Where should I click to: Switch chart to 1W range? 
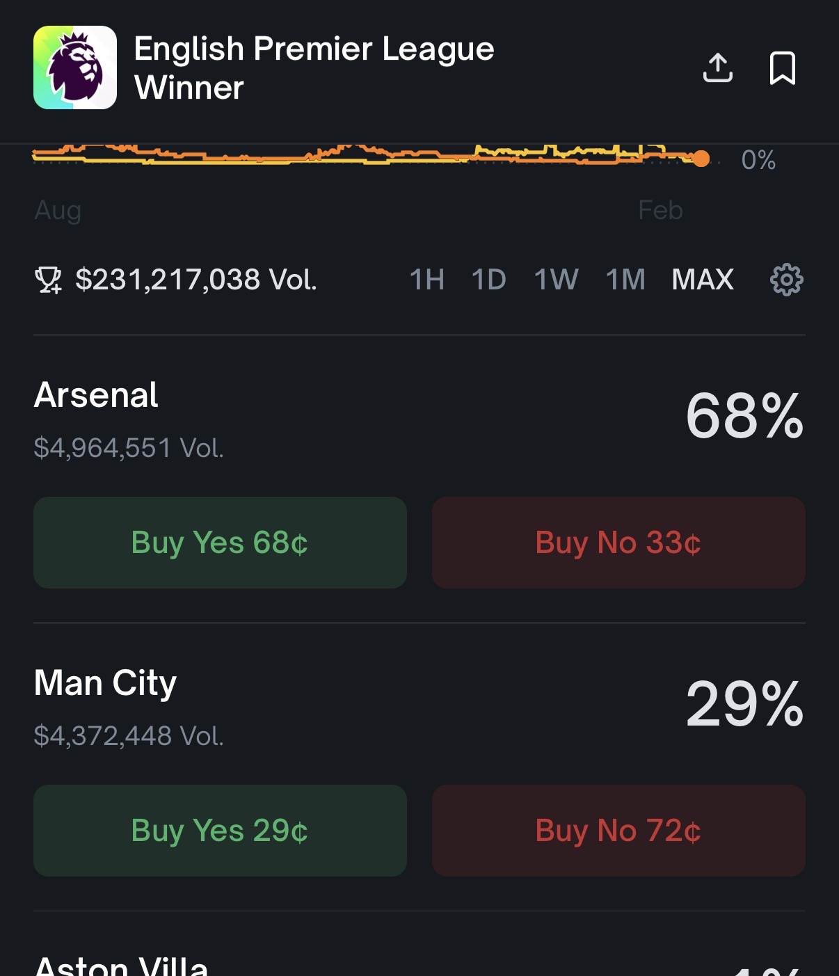coord(556,280)
